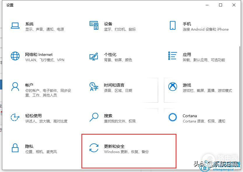Click description 语音、区域、日期
This screenshot has width=243, height=172.
[118, 91]
